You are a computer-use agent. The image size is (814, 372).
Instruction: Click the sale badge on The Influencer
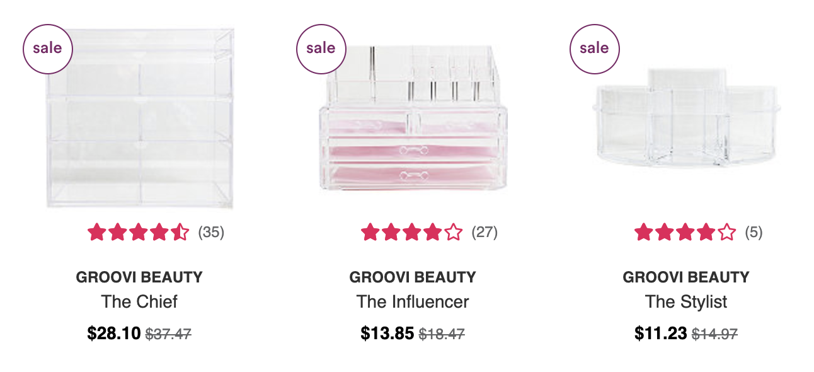tap(321, 49)
